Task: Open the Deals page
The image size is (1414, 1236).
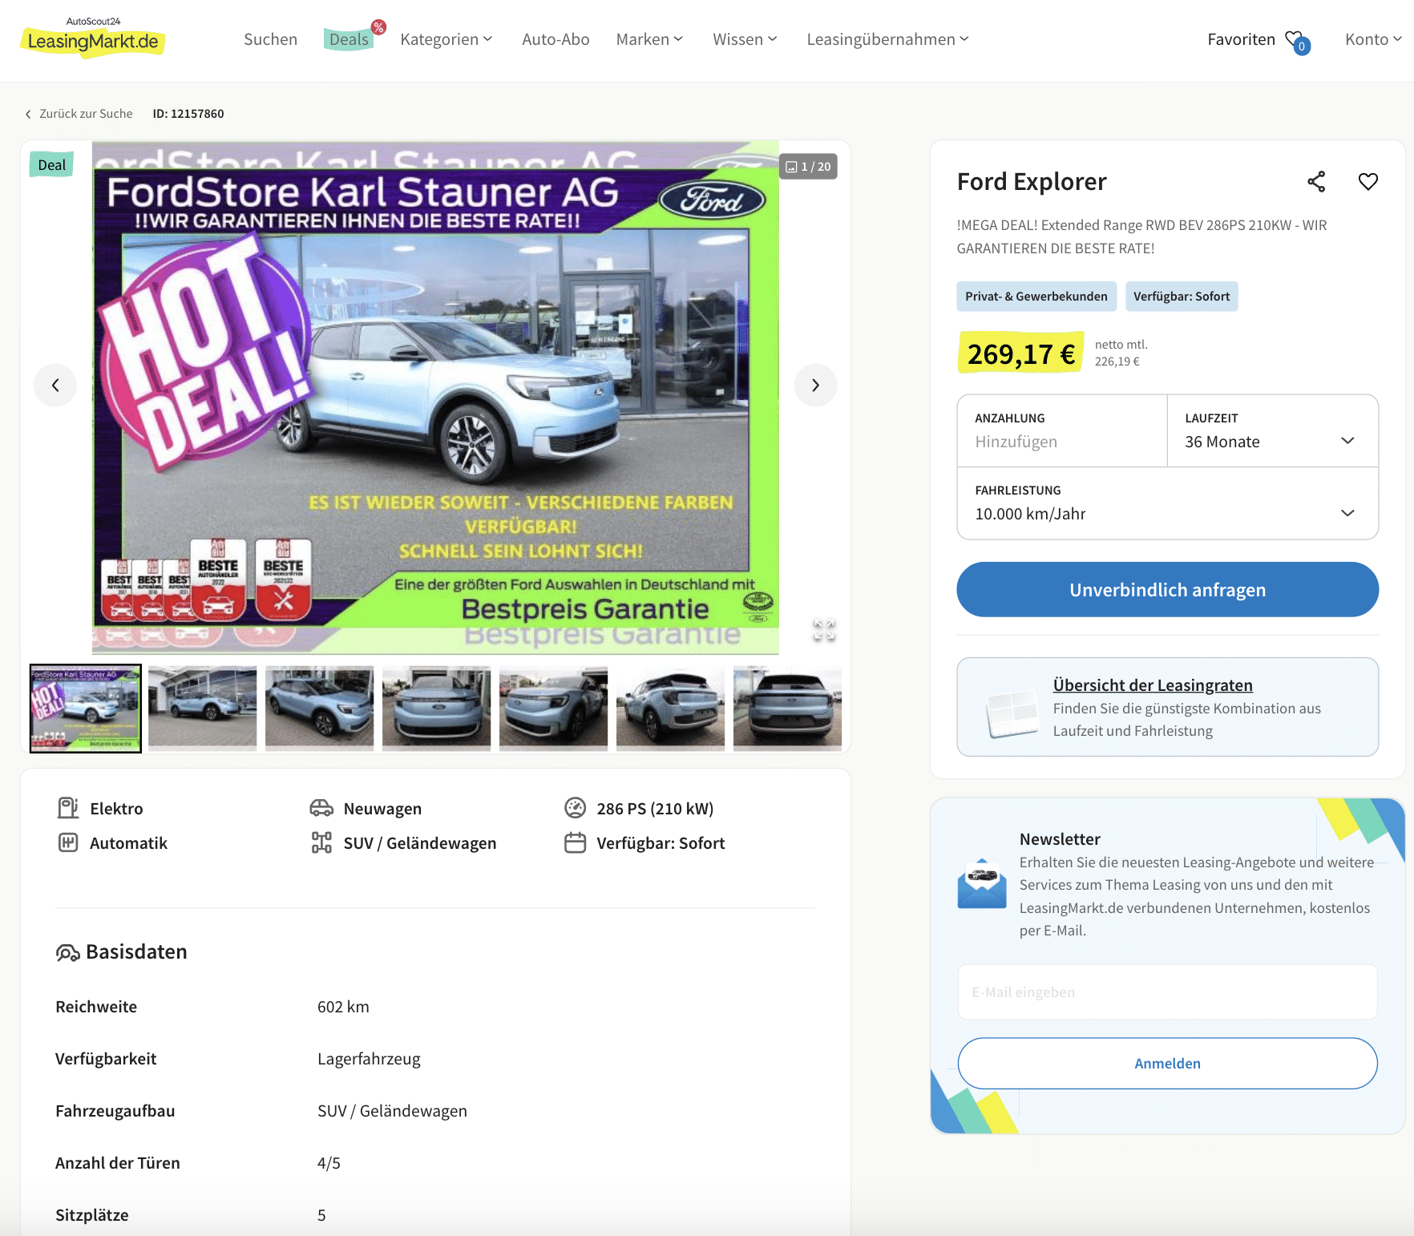Action: [349, 39]
